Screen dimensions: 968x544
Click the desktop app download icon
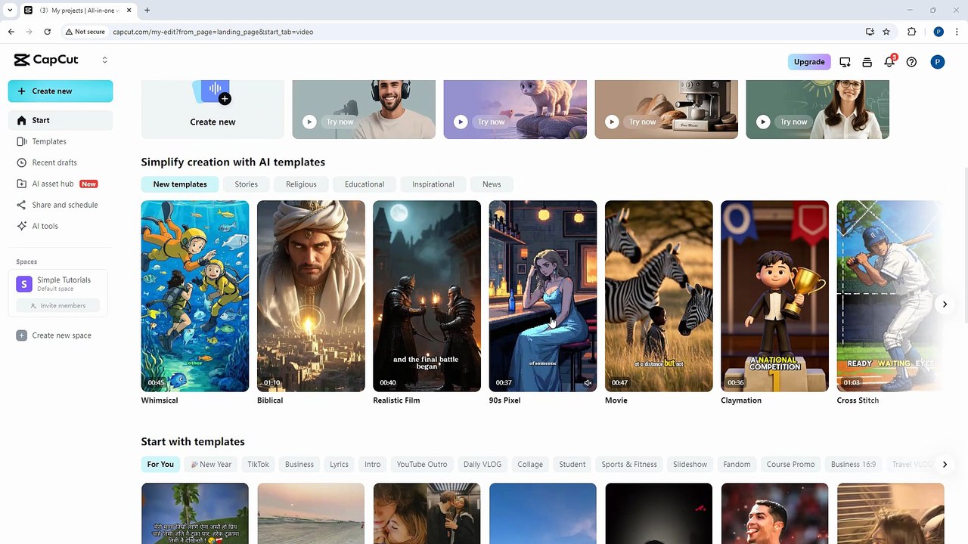coord(845,62)
